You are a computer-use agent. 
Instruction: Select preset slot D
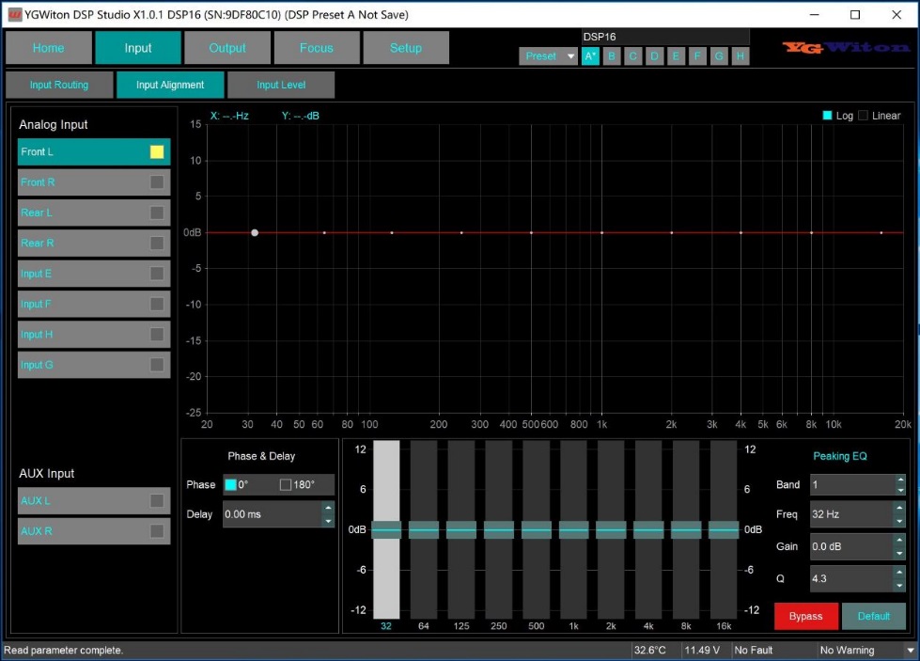coord(654,56)
